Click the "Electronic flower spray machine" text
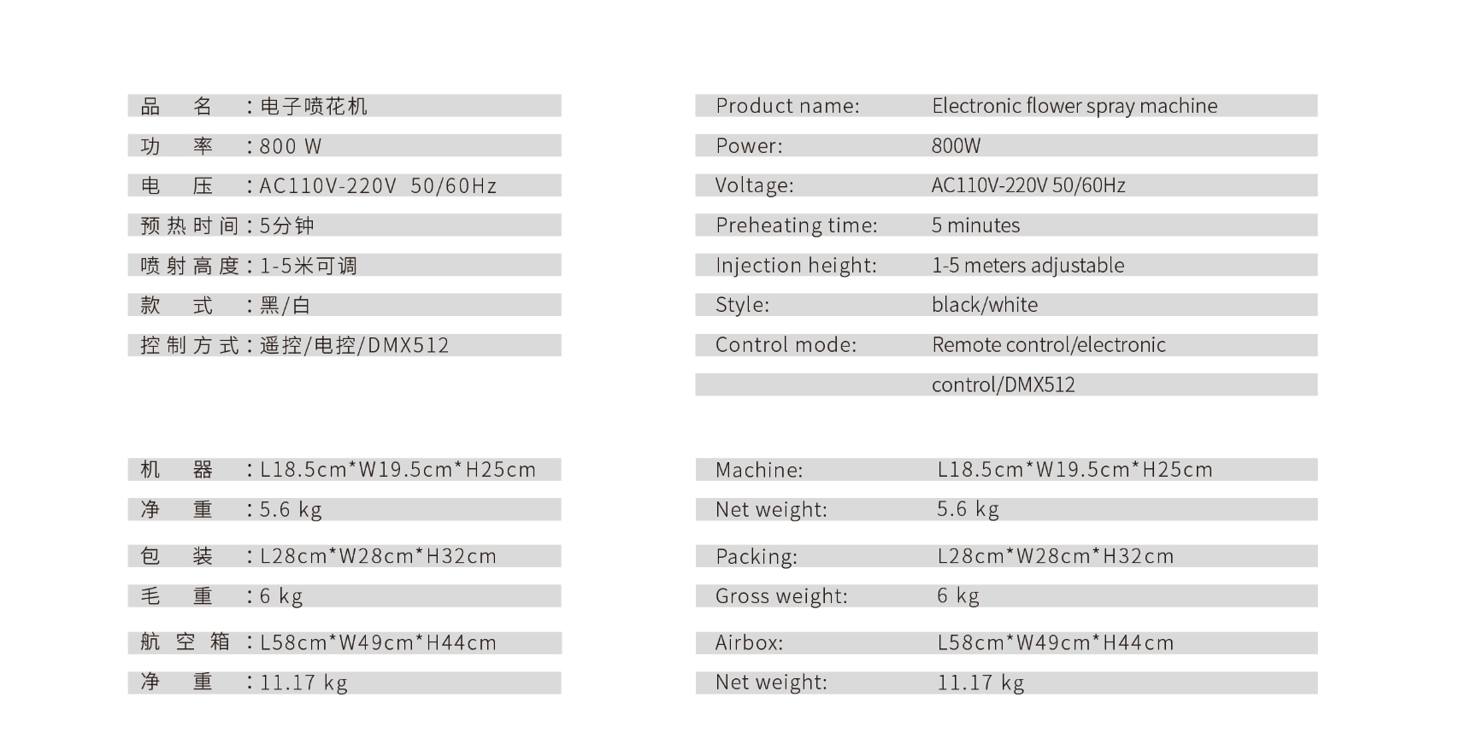 pyautogui.click(x=1075, y=106)
